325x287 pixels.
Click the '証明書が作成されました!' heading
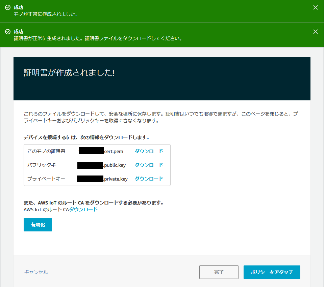69,73
